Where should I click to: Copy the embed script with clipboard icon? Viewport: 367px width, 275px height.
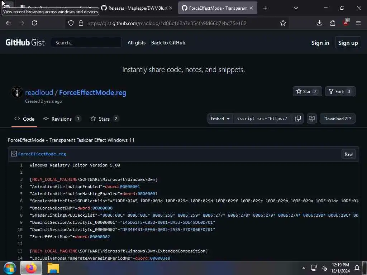(x=298, y=119)
